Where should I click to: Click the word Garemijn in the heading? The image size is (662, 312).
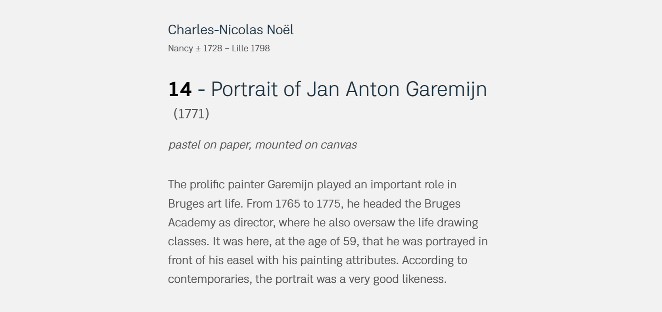click(x=446, y=89)
